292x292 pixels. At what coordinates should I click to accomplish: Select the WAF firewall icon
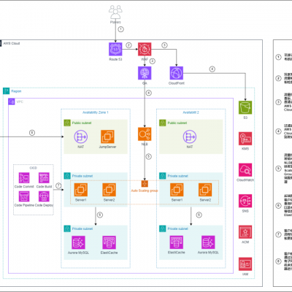point(145,49)
